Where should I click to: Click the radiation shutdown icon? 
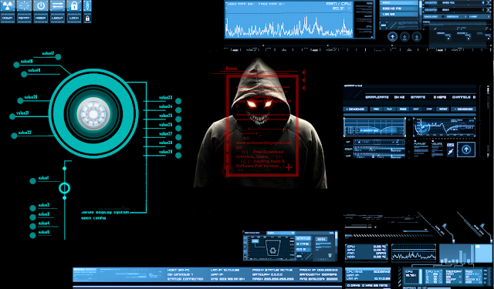[x=8, y=6]
